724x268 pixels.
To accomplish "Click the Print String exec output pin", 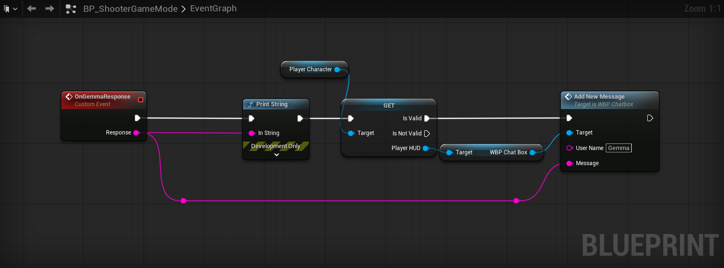I will (300, 118).
